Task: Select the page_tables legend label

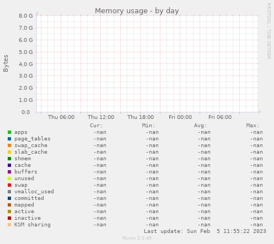Action: pos(33,139)
